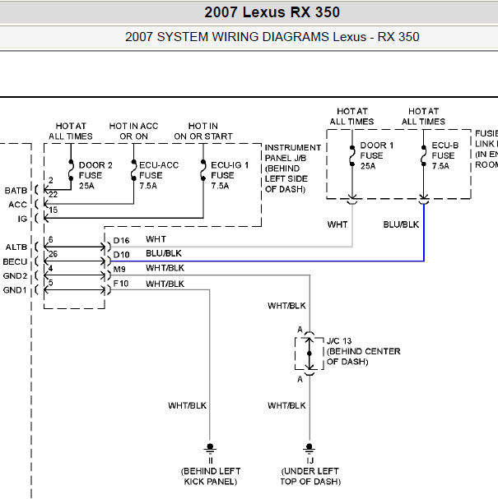Viewport: 498px width, 499px height.
Task: Select the WHT/BLK label next to M9
Action: (165, 268)
